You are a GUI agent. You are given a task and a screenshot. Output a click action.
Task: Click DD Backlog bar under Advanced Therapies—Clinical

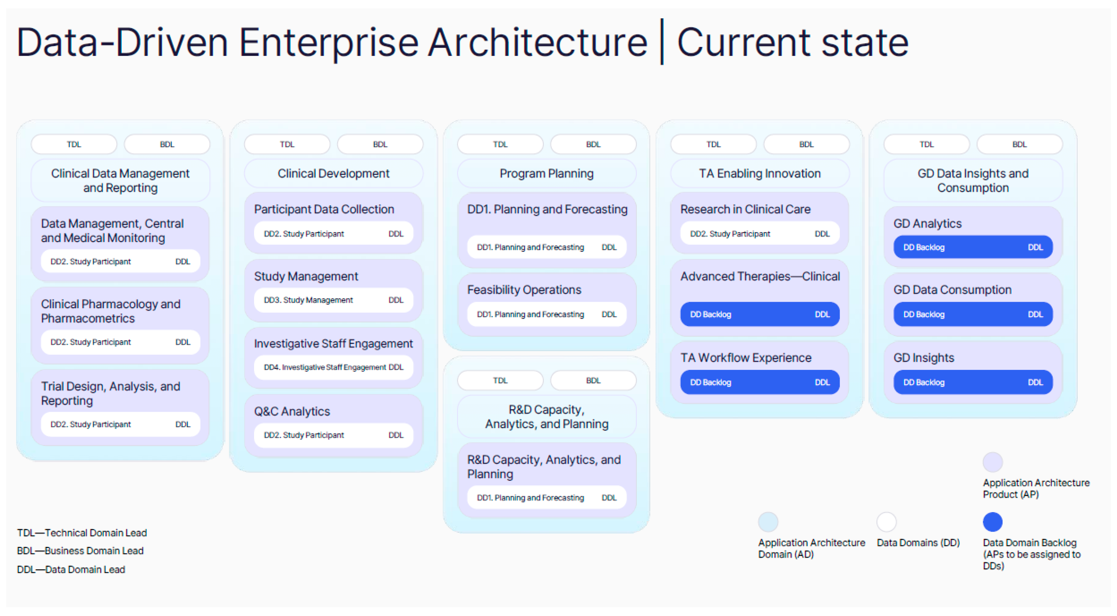coord(759,315)
